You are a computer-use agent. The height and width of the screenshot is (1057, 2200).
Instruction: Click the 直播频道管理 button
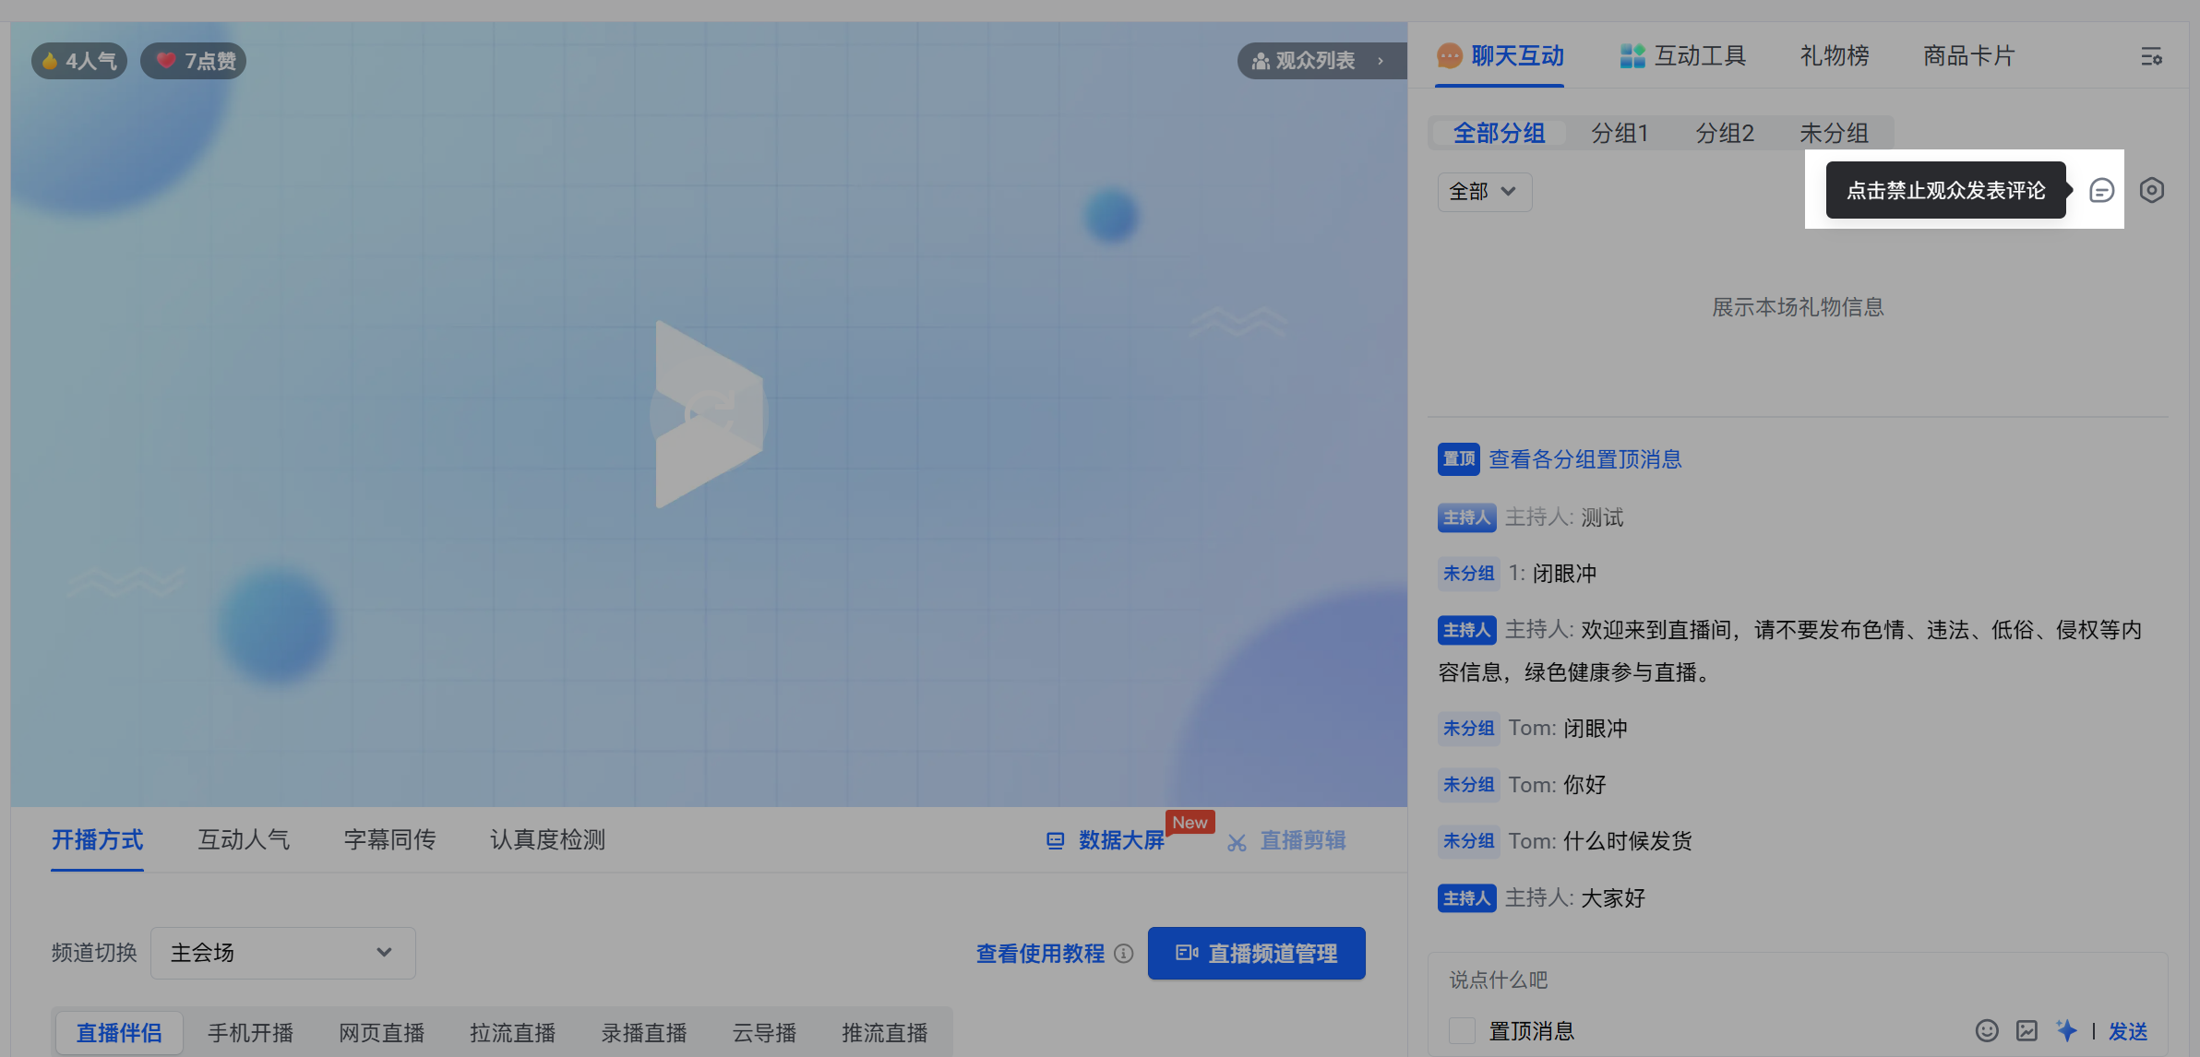(x=1256, y=954)
